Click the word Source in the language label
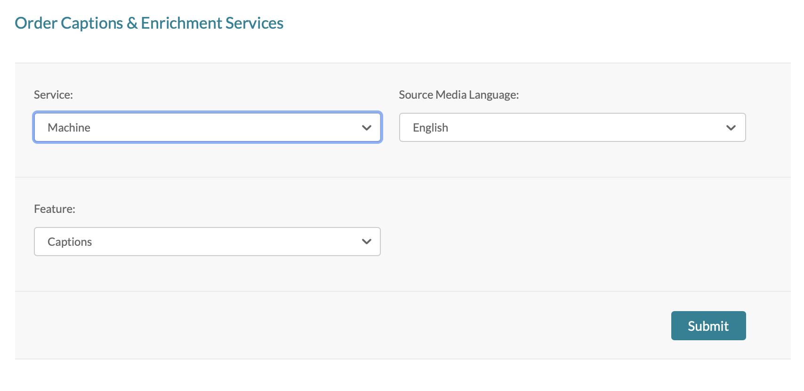This screenshot has height=391, width=804. click(416, 95)
